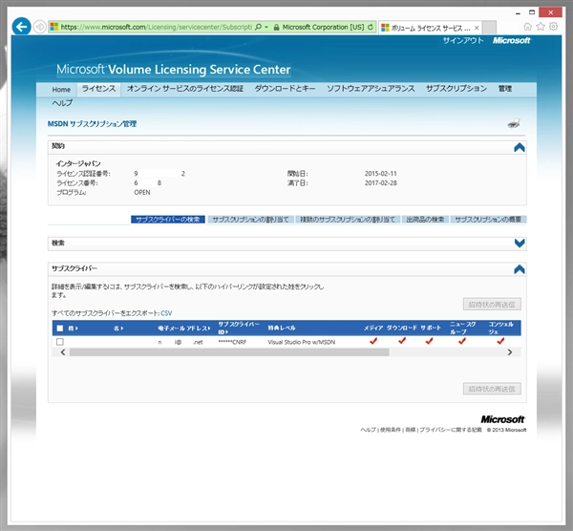Click the table horizontal scrollbar thumb
Screen dimensions: 573x531
click(229, 352)
